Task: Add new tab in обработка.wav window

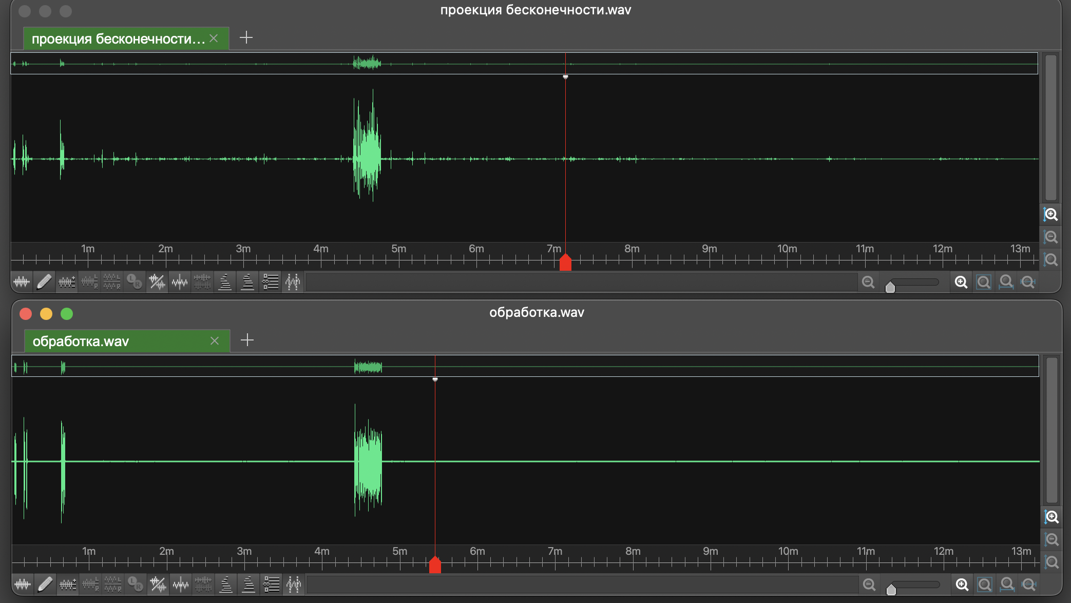Action: [247, 340]
